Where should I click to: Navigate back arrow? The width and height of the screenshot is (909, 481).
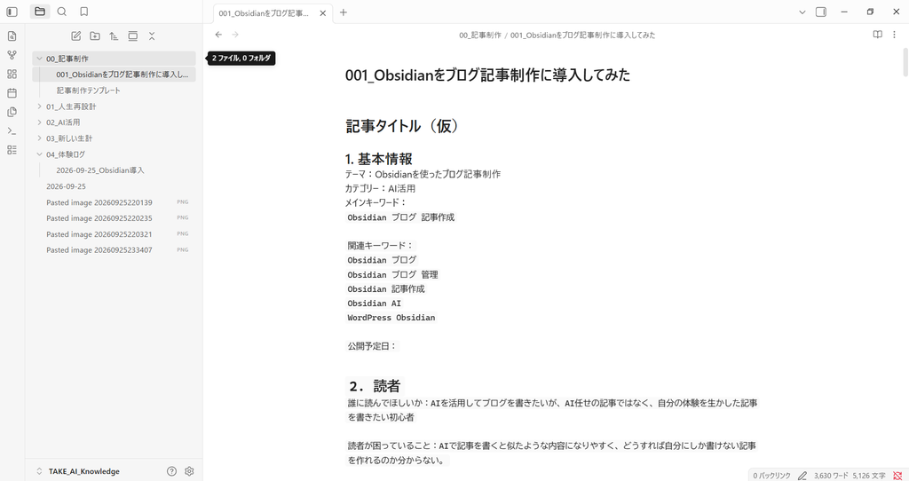click(218, 35)
